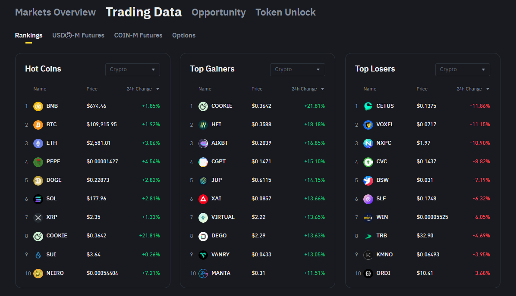Sort Hot Coins by 24h Change
Screen dimensions: 516x296
[143, 89]
